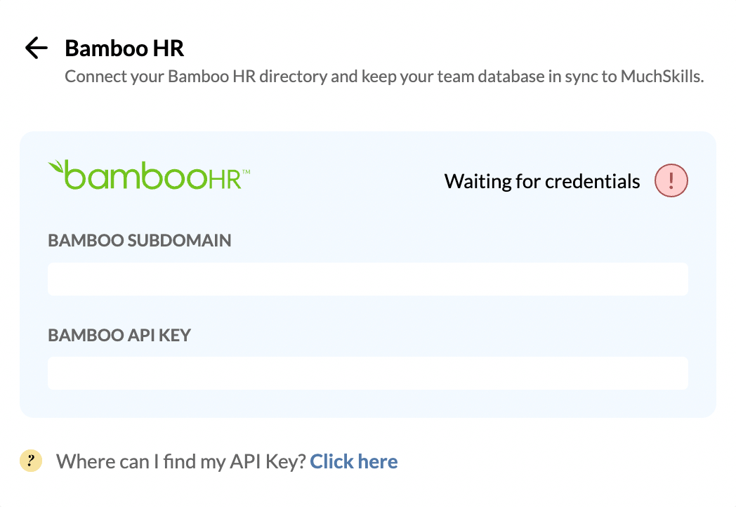The width and height of the screenshot is (736, 507).
Task: Open the 'Click here' API key link
Action: (354, 461)
